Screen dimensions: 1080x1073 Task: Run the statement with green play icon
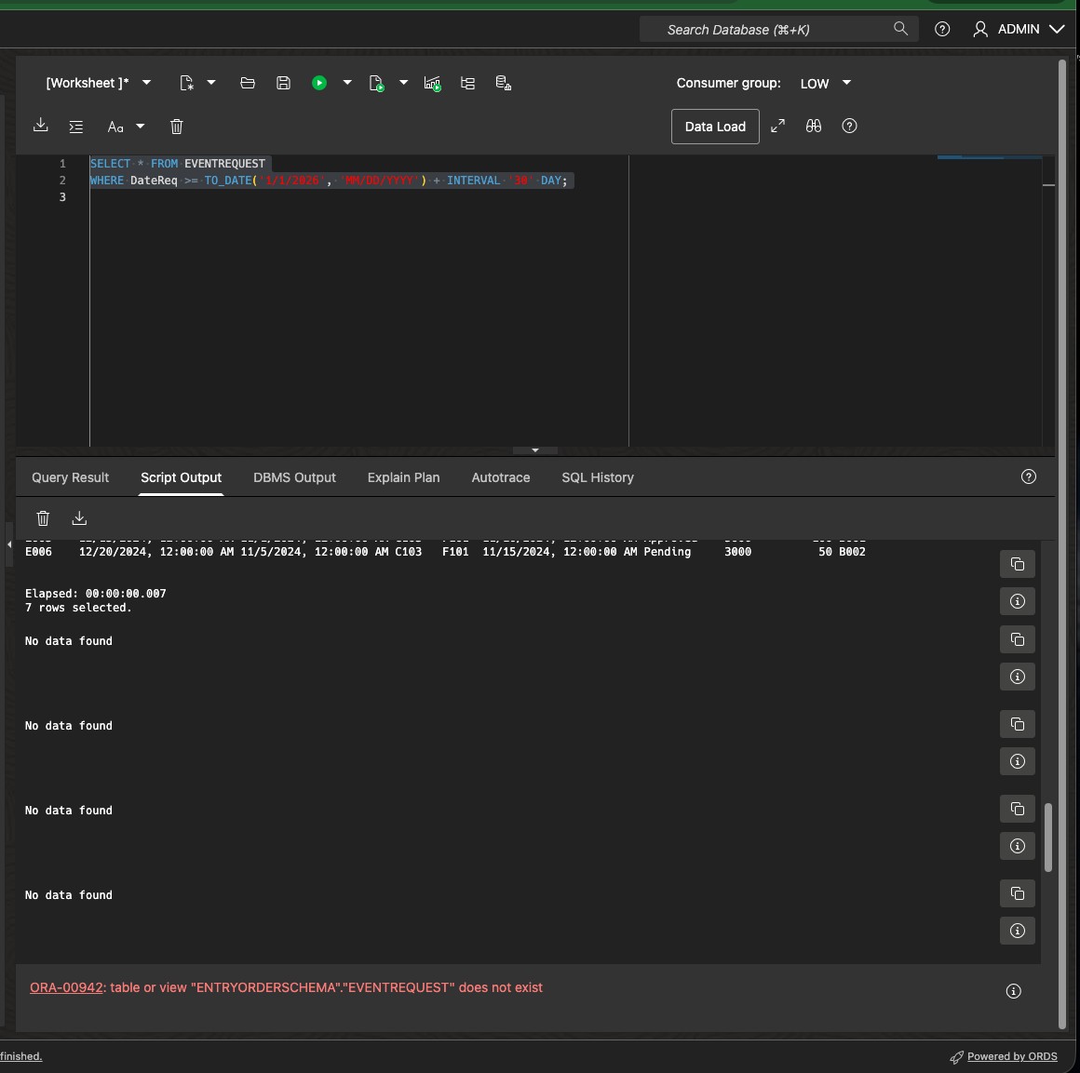(x=319, y=83)
